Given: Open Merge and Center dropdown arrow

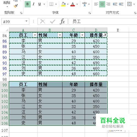Looking at the screenshot, I should [x=134, y=4].
